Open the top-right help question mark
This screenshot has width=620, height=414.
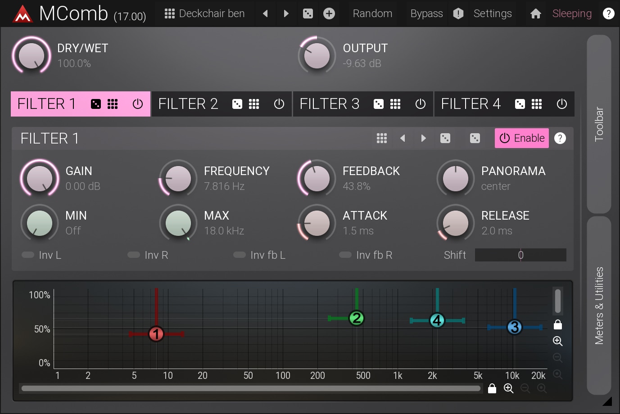tap(608, 13)
